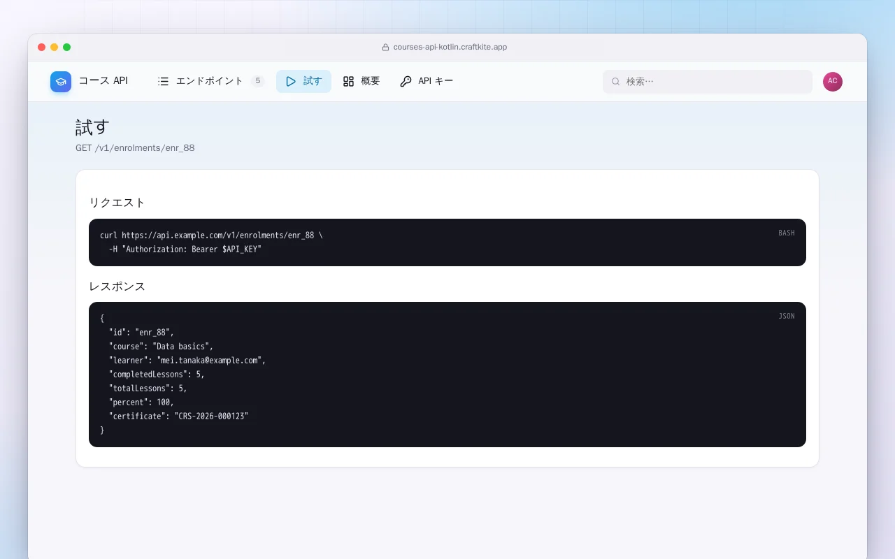Click the GET /v1/enrolments/enr_88 subtitle
This screenshot has height=559, width=895.
click(135, 148)
